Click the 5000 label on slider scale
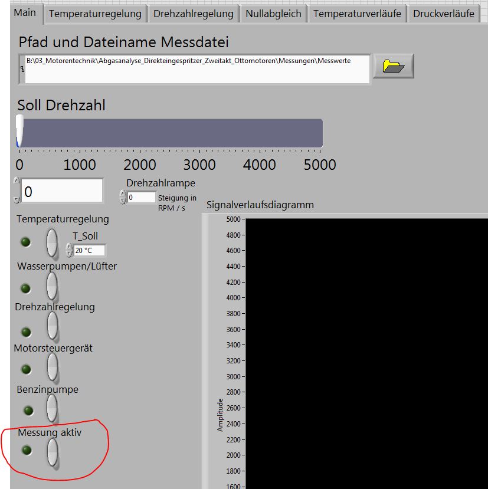488x489 pixels. point(320,165)
